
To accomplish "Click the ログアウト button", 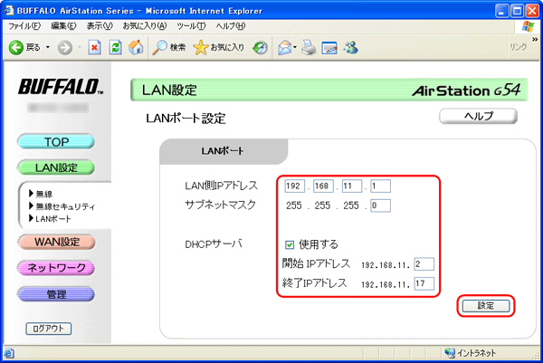I will point(49,329).
